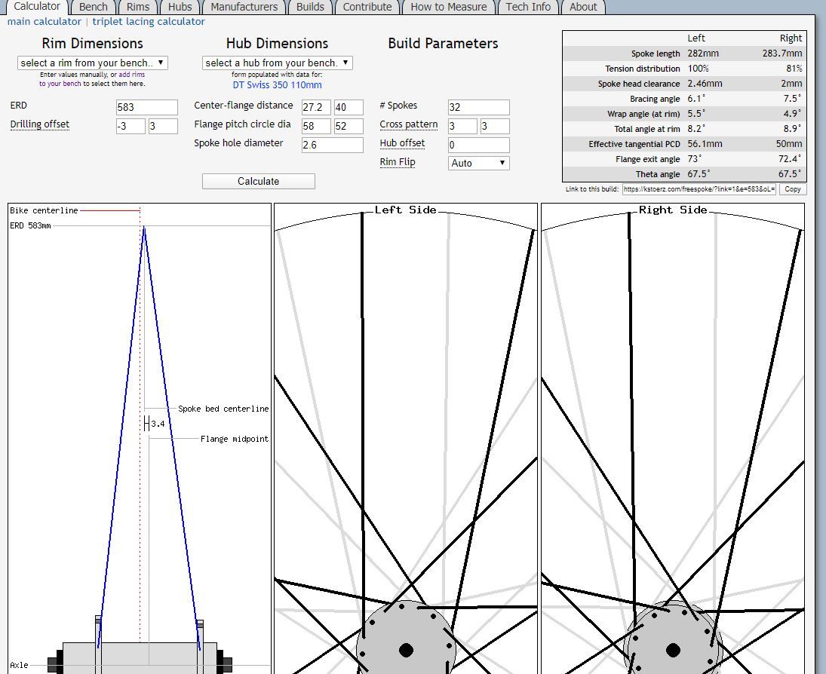
Task: Click the Copy link button
Action: tap(793, 189)
